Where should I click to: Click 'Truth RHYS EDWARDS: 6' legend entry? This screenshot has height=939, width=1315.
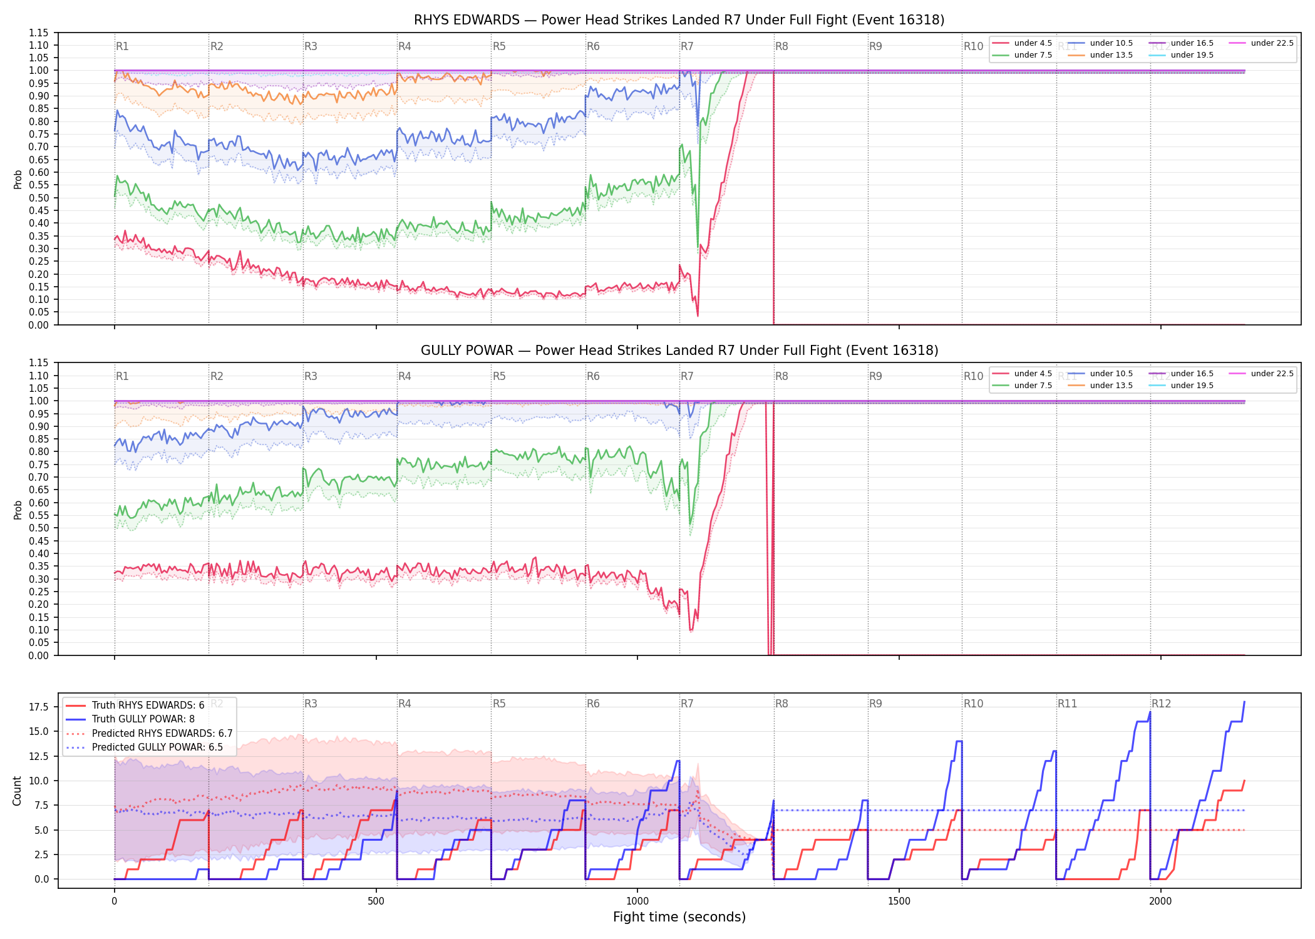click(135, 706)
